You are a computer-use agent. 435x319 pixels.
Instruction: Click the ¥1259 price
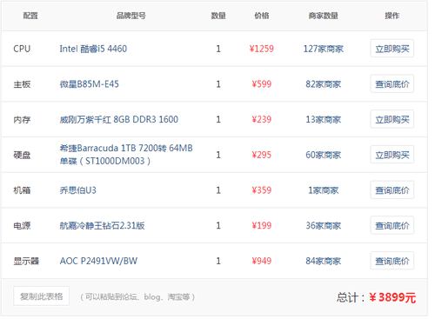[x=262, y=49]
